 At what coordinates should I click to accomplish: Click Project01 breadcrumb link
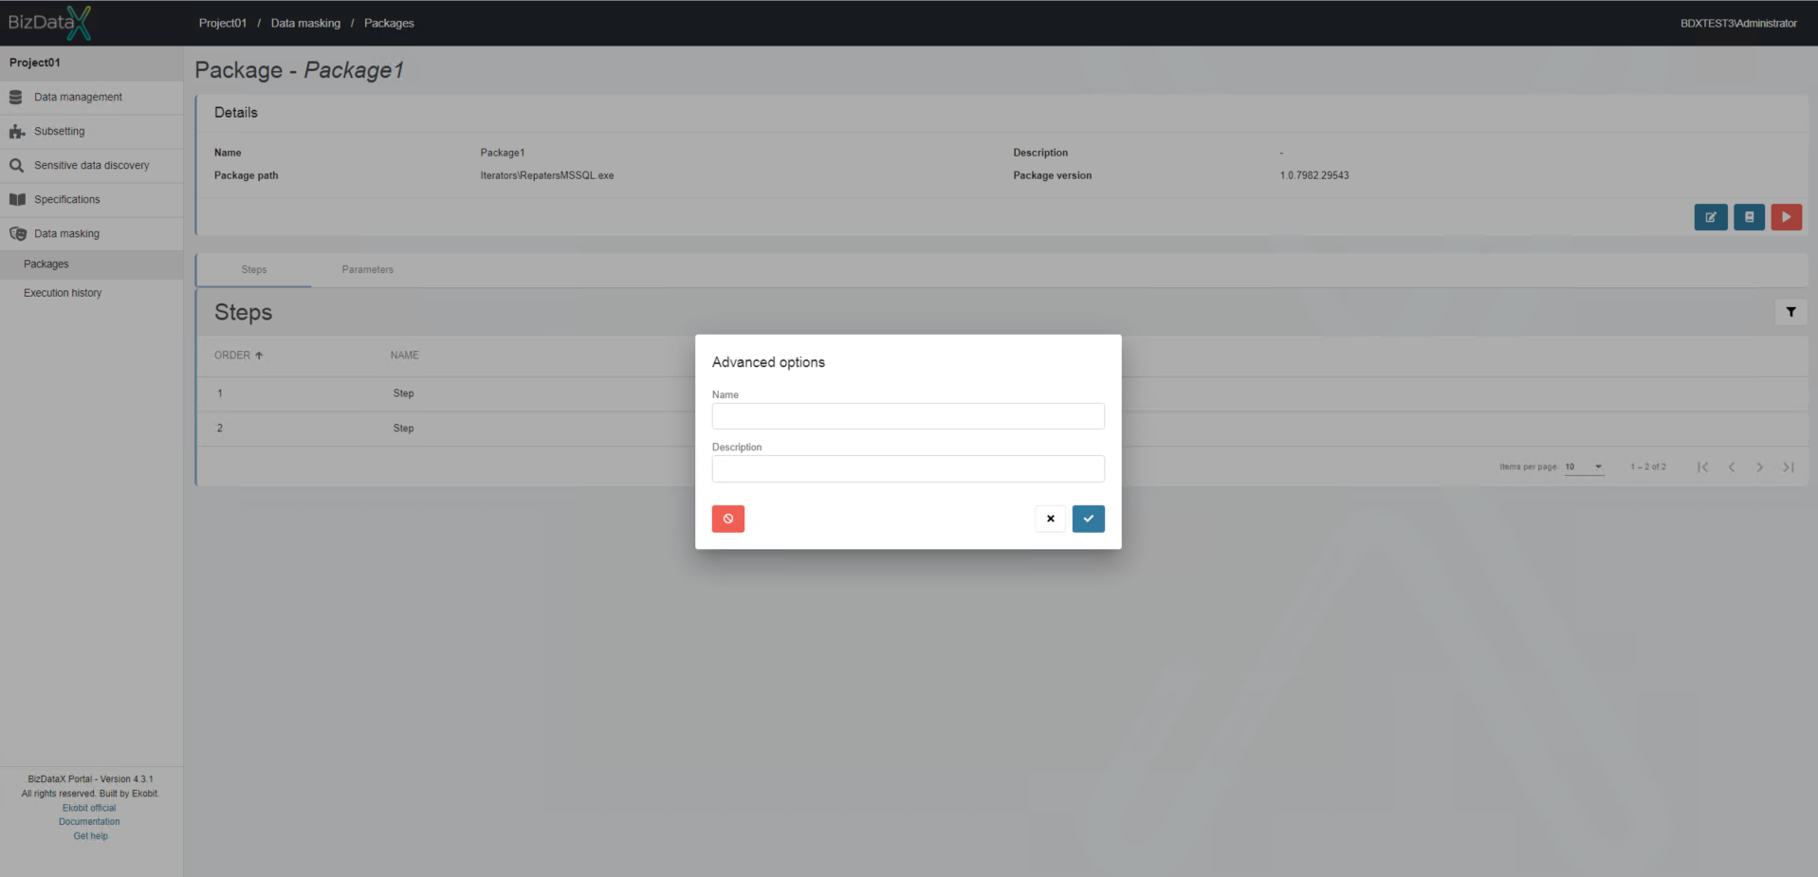[x=223, y=23]
